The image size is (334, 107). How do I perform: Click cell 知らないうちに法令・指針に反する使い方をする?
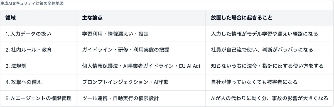tap(270, 66)
